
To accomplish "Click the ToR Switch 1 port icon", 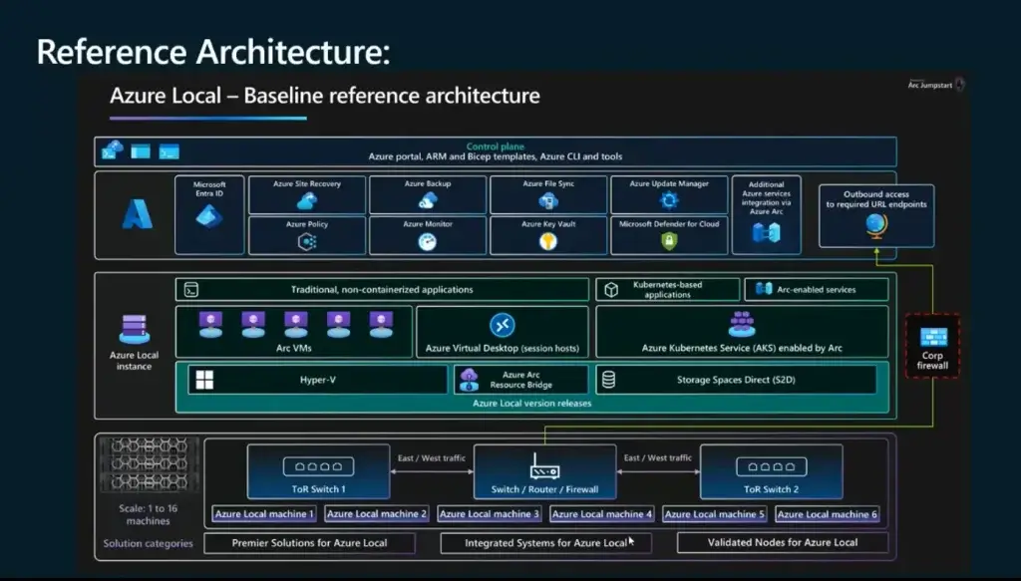I will [318, 466].
